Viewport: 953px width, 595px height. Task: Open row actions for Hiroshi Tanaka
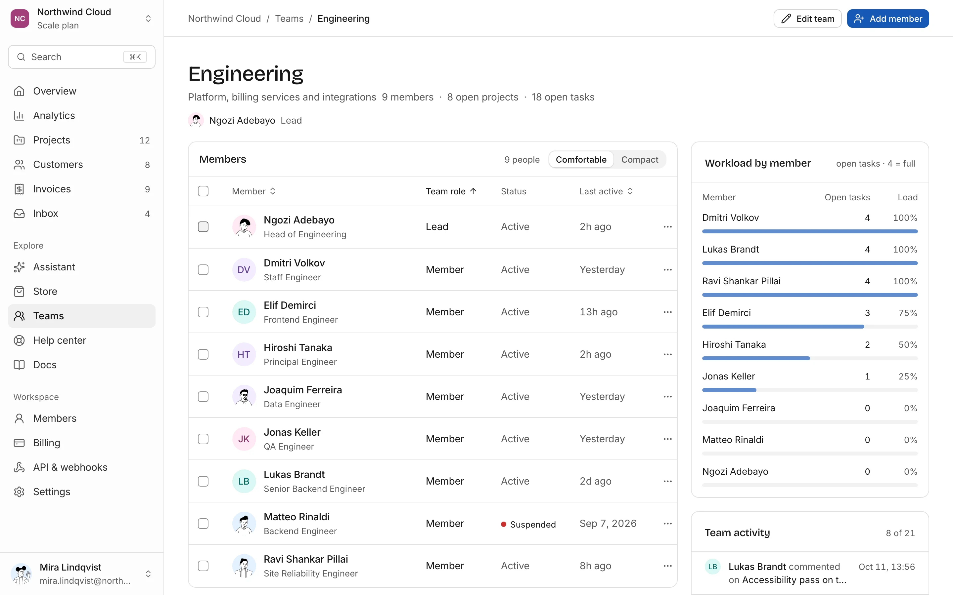click(667, 354)
